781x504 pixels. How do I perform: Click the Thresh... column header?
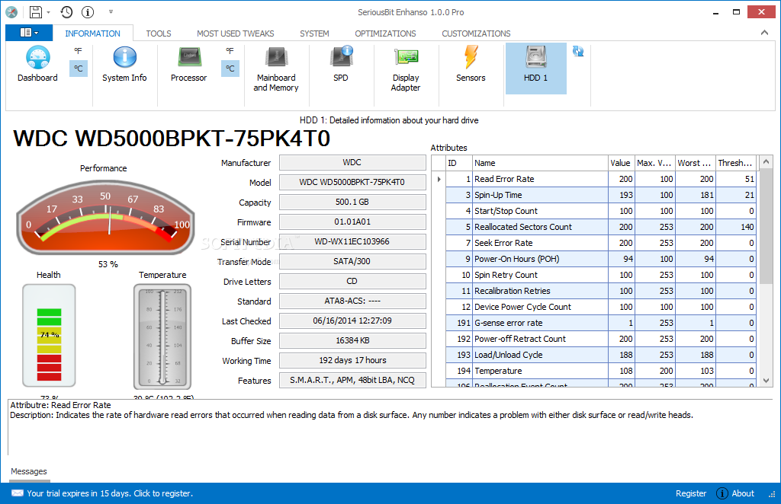(735, 163)
